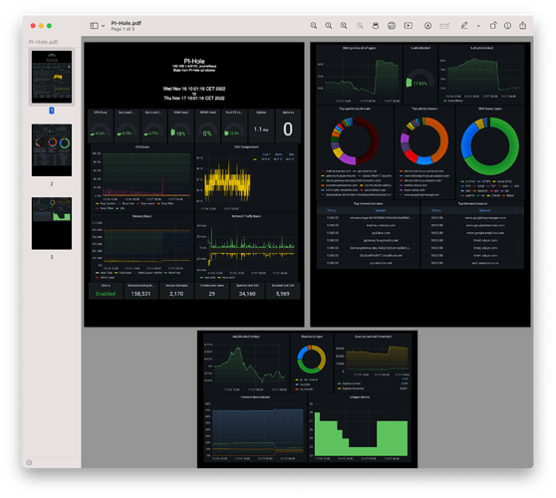Viewport: 556px width, 498px height.
Task: Click the zoom out magnifier icon
Action: 314,26
